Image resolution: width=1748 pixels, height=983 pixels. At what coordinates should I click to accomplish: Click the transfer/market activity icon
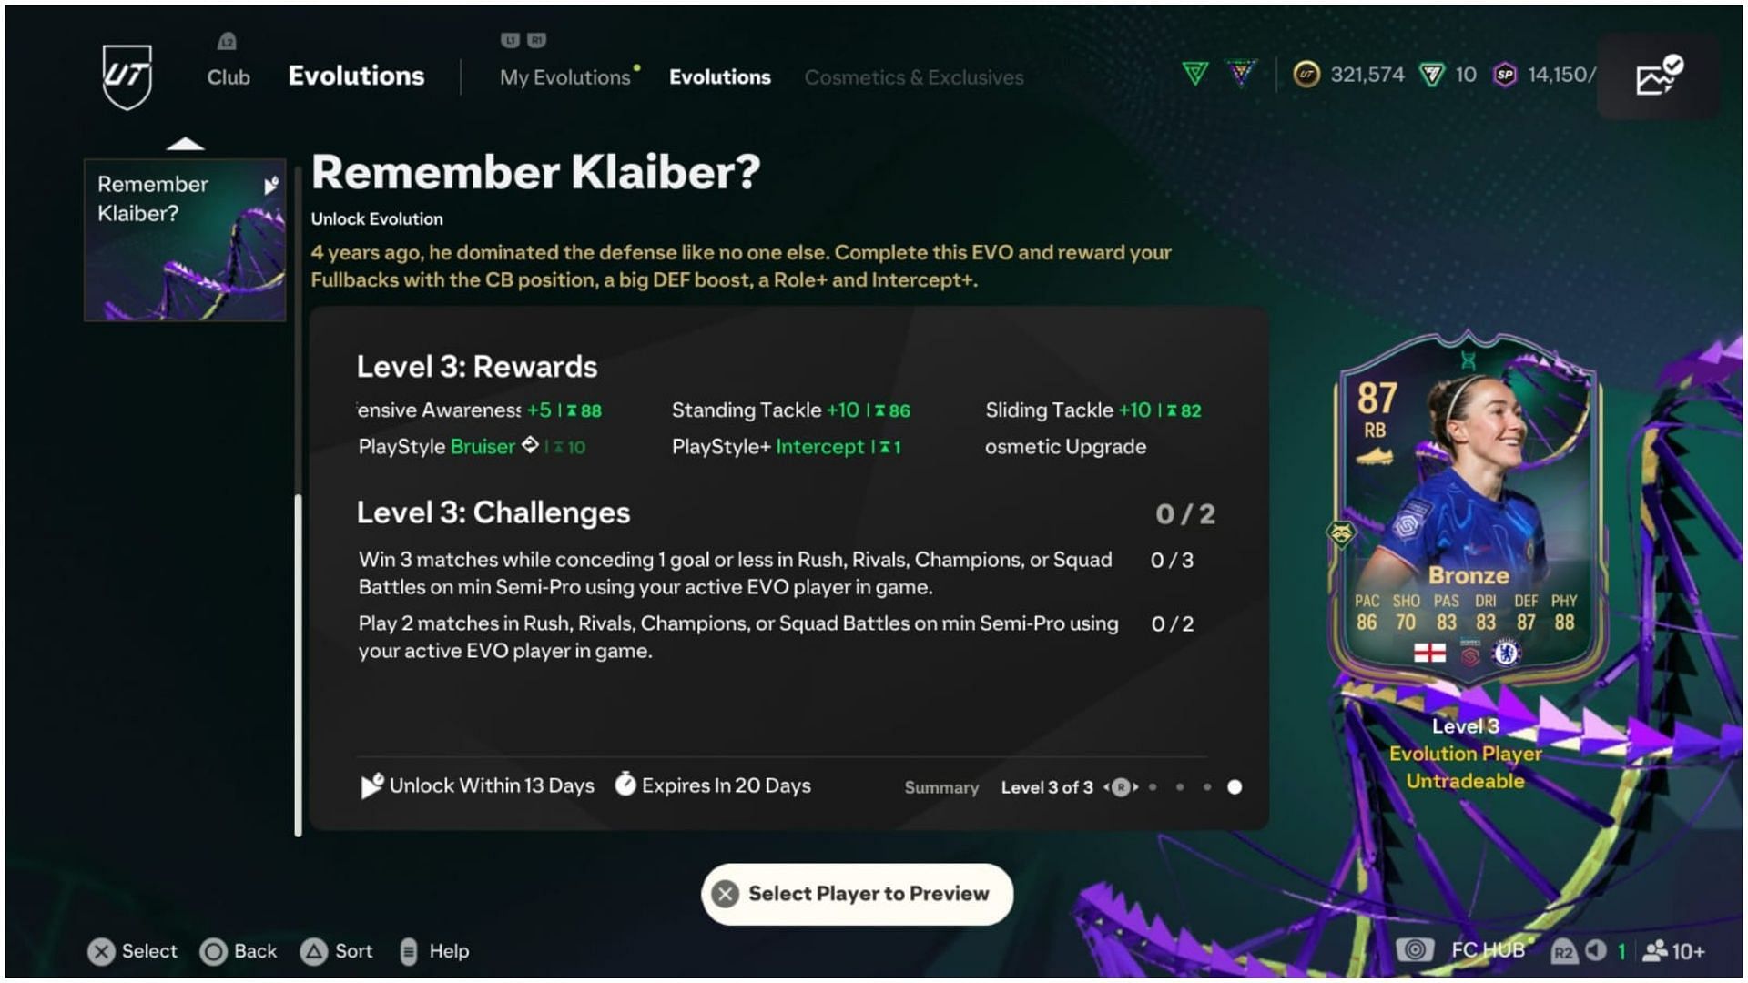coord(1662,75)
